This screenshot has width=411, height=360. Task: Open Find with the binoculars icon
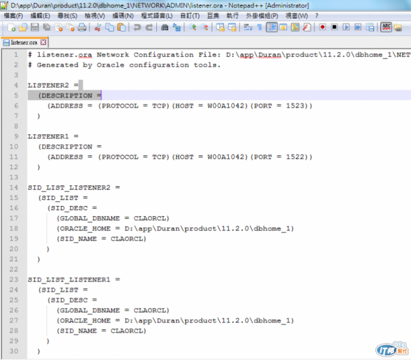(x=164, y=27)
